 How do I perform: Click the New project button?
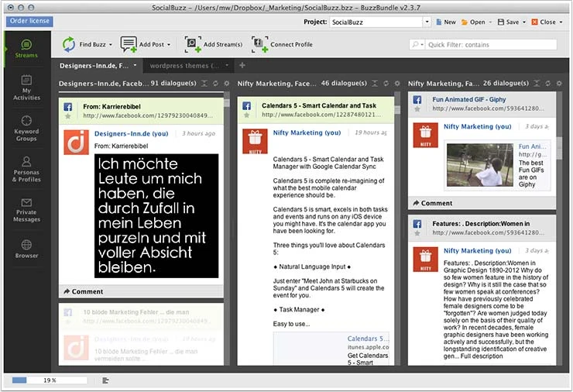point(446,22)
